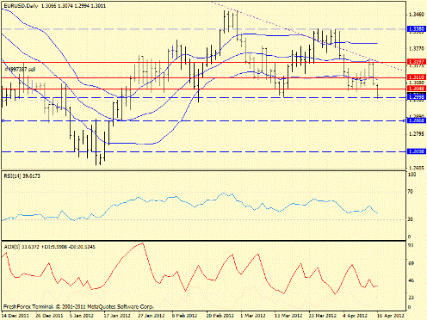Click the 1.2605 price axis value
The height and width of the screenshot is (320, 427).
416,168
